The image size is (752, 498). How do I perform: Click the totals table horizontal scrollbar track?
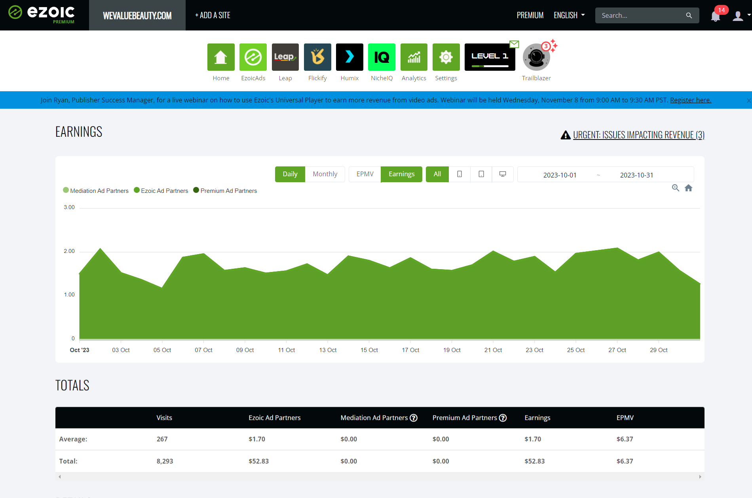pyautogui.click(x=380, y=477)
